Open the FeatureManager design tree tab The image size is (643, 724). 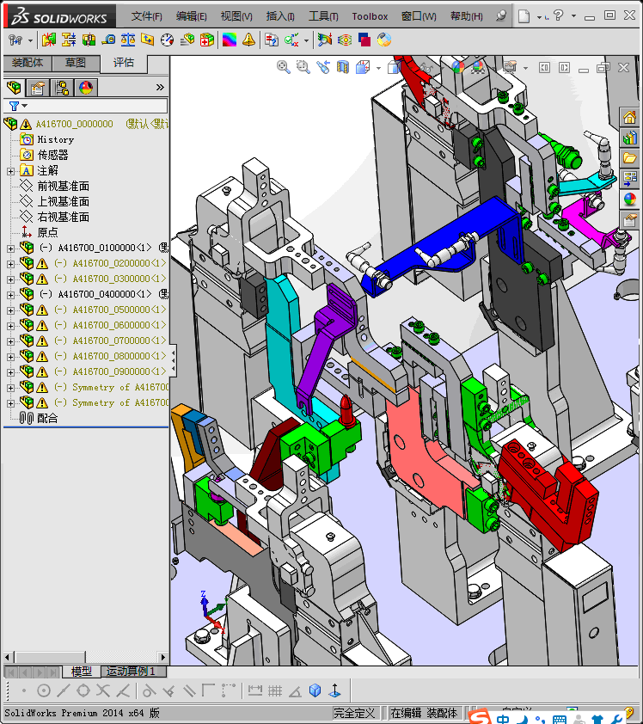click(x=14, y=87)
